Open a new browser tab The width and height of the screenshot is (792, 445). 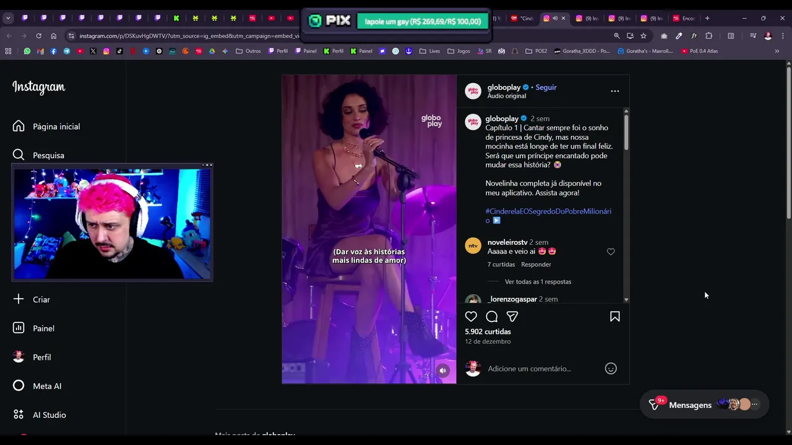point(707,18)
